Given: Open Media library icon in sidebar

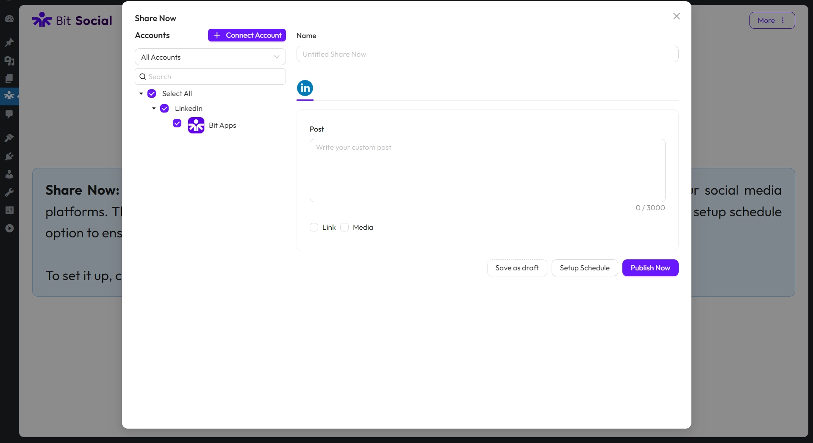Looking at the screenshot, I should point(9,61).
